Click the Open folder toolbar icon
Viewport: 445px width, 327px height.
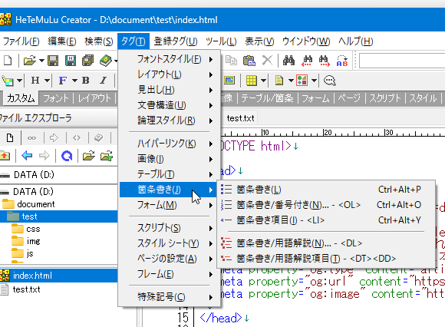(x=30, y=61)
